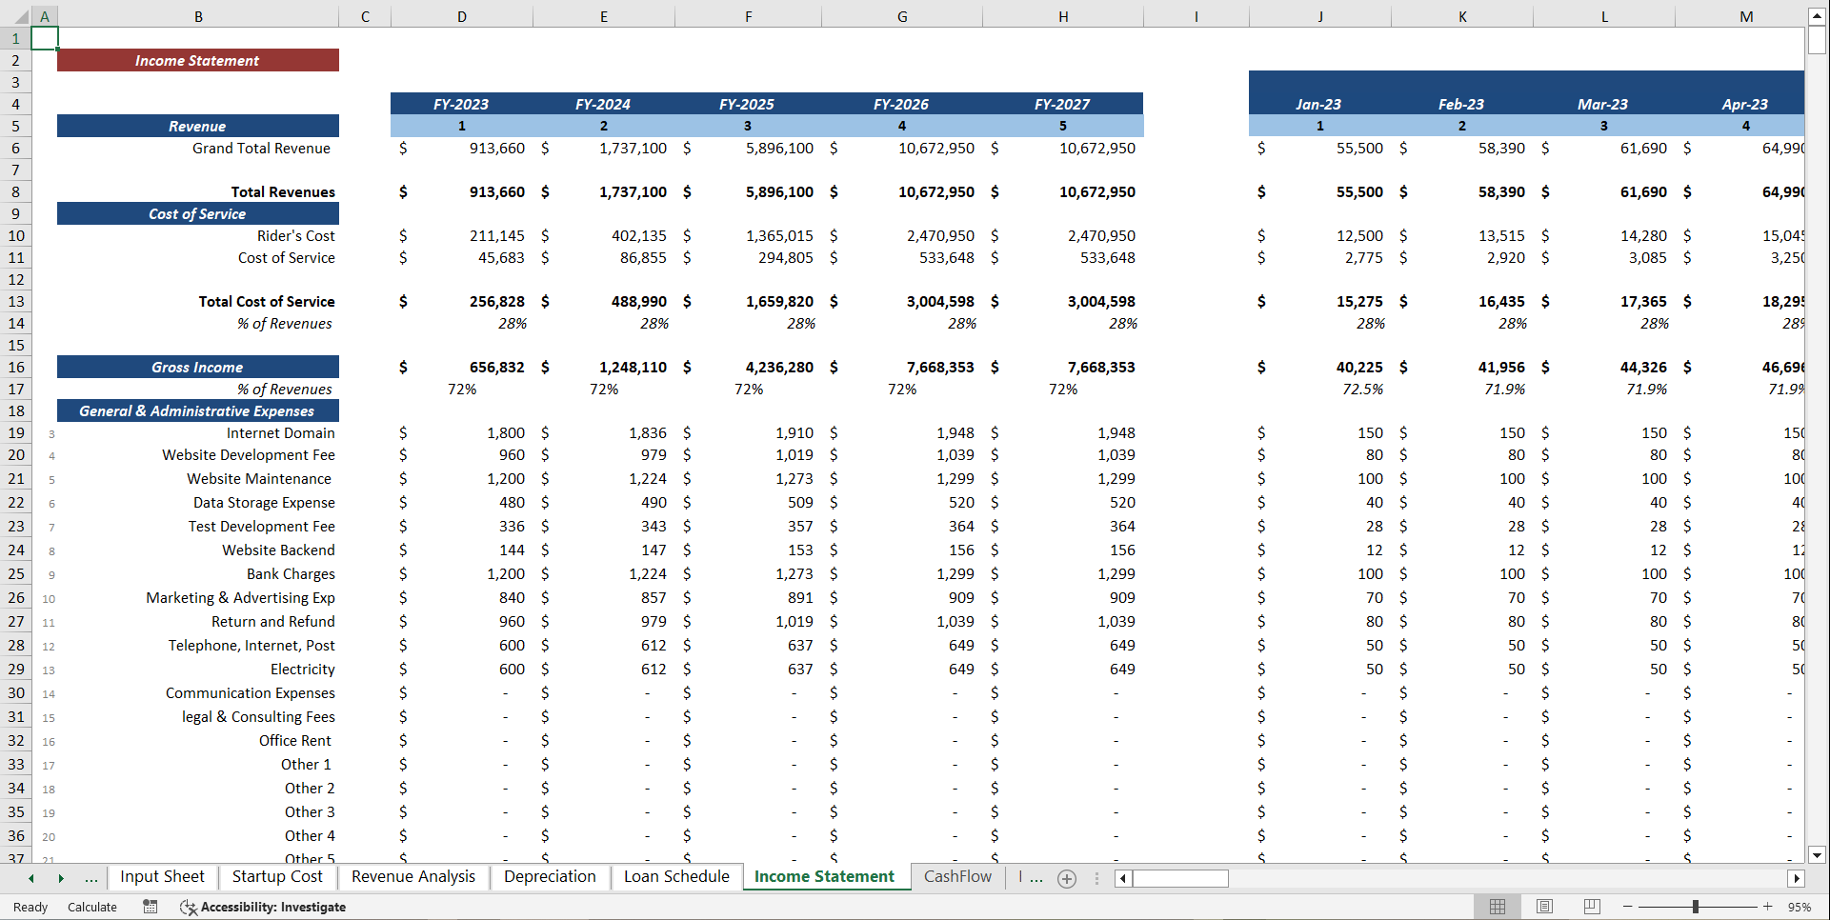The height and width of the screenshot is (920, 1830).
Task: Select column B header
Action: coord(198,15)
